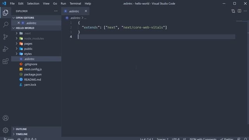This screenshot has width=249, height=140.
Task: Open editor More Actions ellipsis
Action: [x=245, y=11]
